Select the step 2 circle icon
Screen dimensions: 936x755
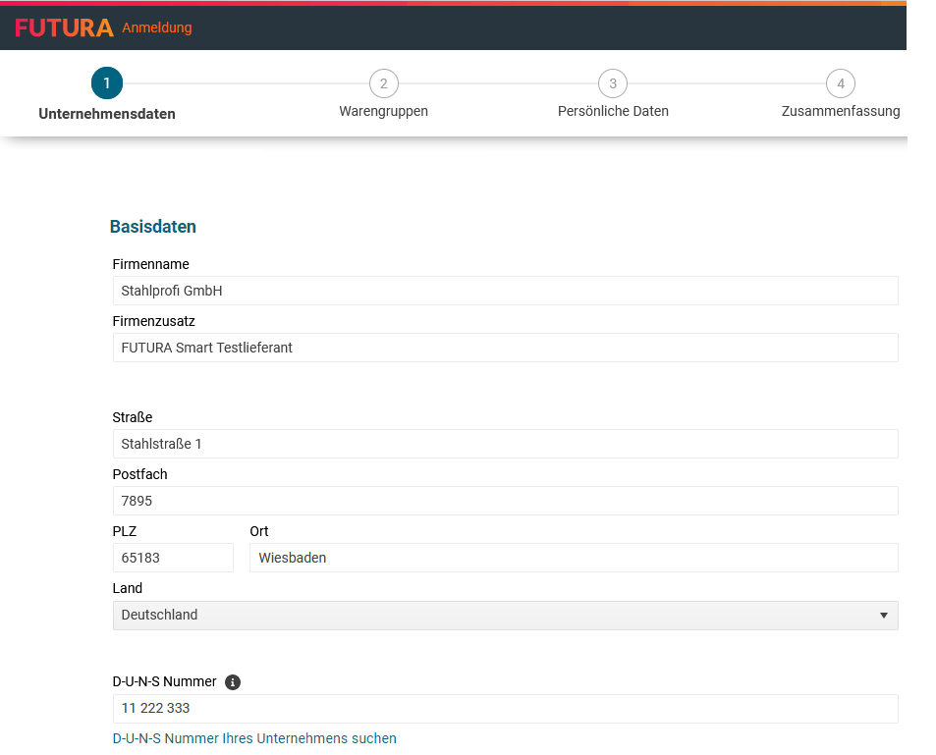coord(383,83)
